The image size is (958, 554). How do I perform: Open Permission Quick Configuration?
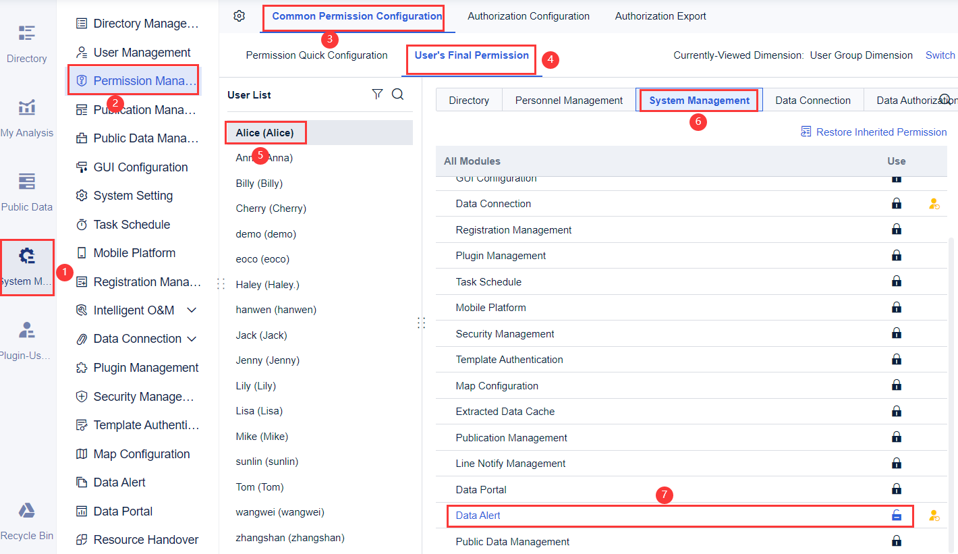point(316,55)
